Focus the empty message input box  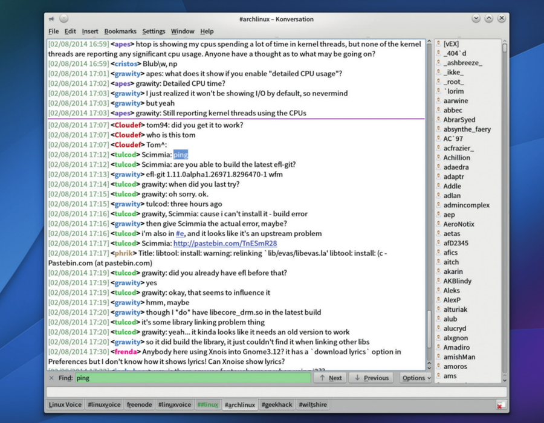(276, 392)
